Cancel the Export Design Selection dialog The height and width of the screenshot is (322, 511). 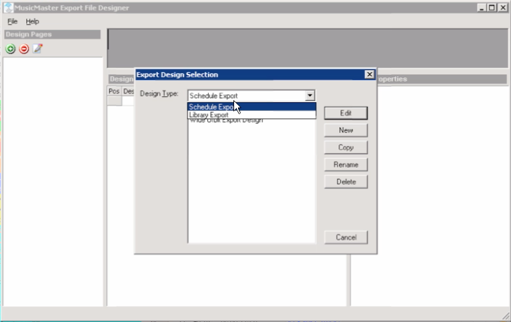[346, 237]
